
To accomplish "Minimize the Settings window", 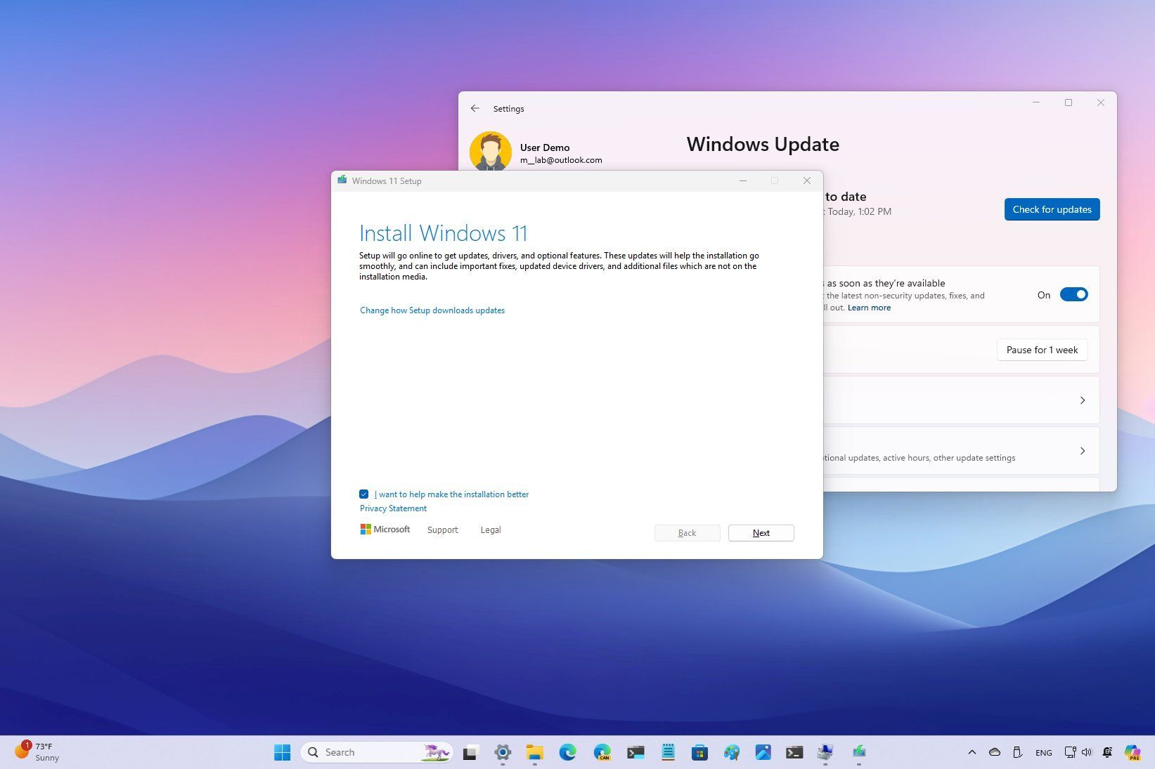I will click(x=1036, y=103).
